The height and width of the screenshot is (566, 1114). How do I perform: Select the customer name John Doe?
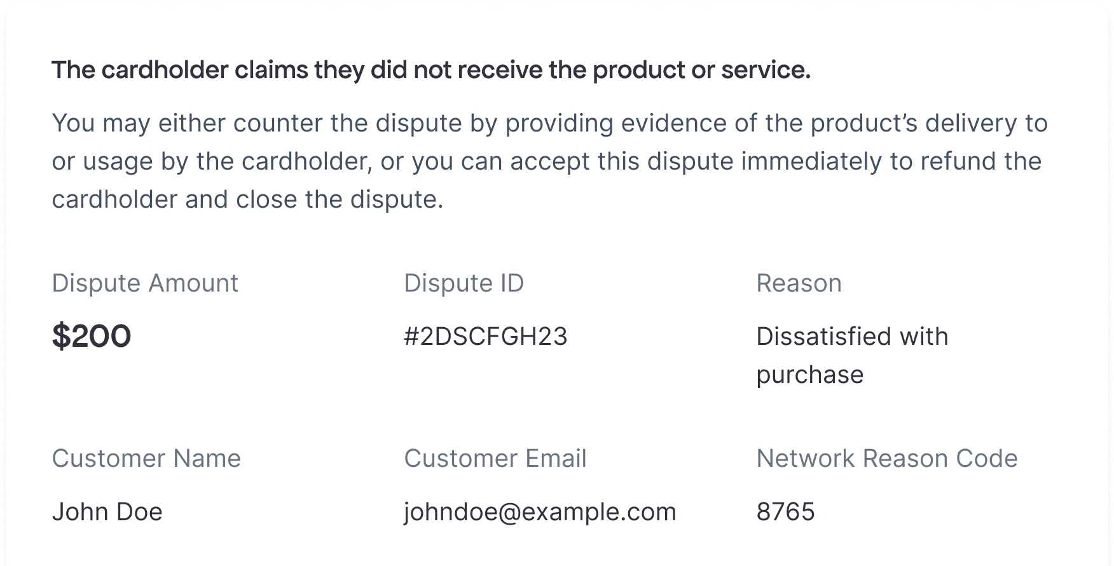point(107,512)
